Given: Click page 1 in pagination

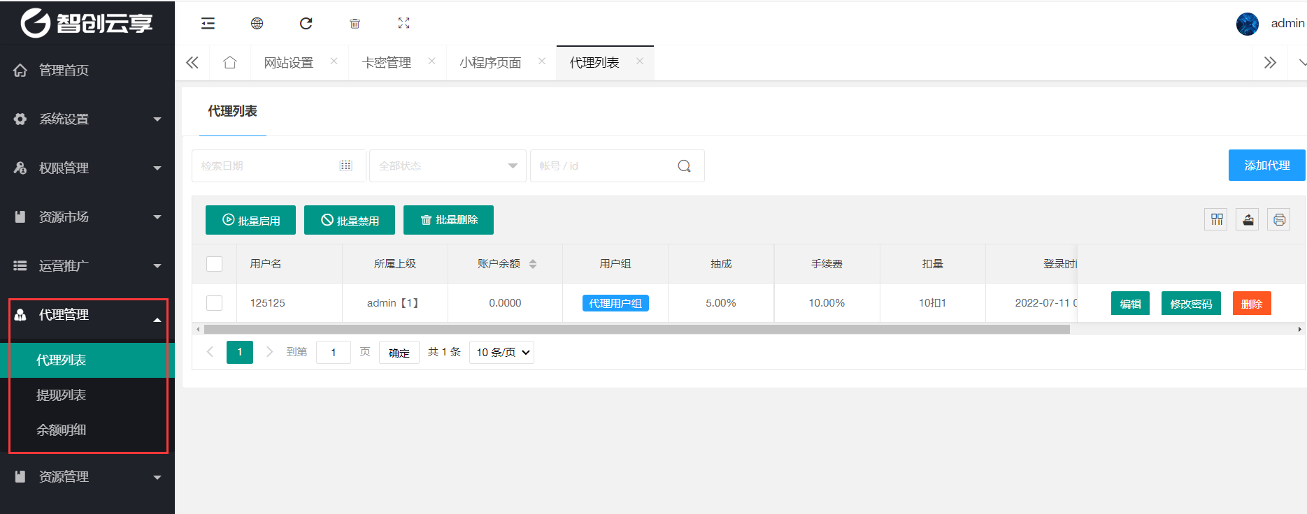Looking at the screenshot, I should coord(240,352).
